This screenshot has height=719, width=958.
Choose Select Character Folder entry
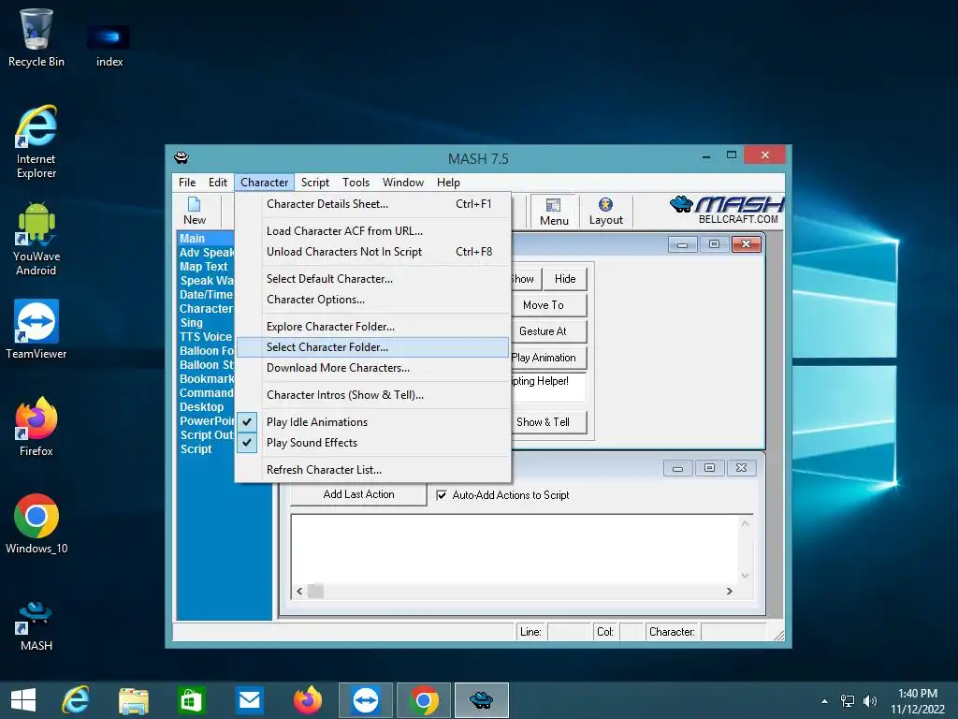click(372, 347)
